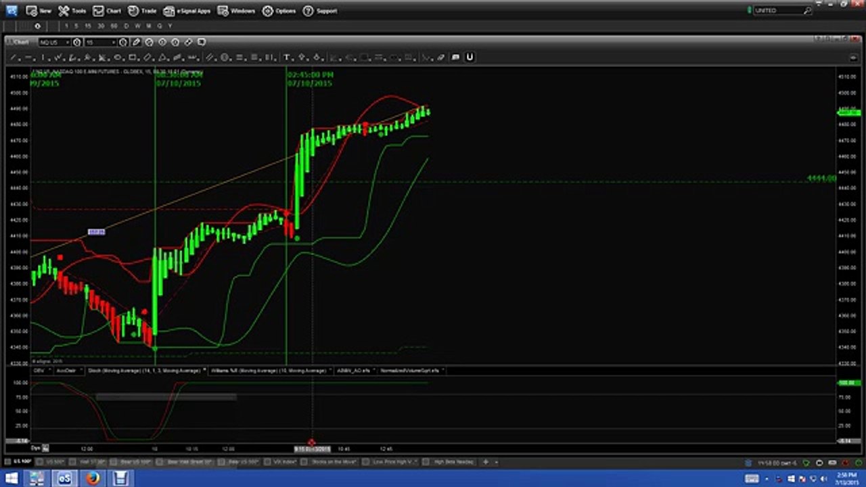Open the Tools menu
Viewport: 866px width, 487px height.
pos(72,11)
